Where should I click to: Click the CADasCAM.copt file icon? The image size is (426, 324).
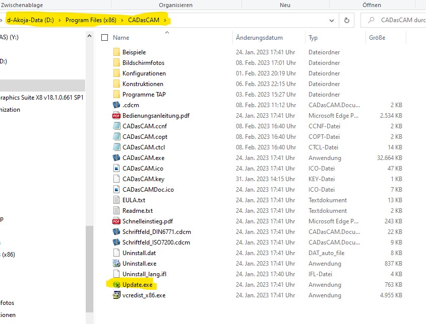click(116, 137)
